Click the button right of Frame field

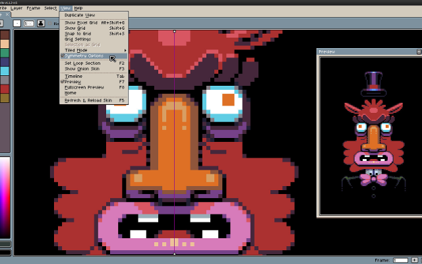[x=415, y=260]
